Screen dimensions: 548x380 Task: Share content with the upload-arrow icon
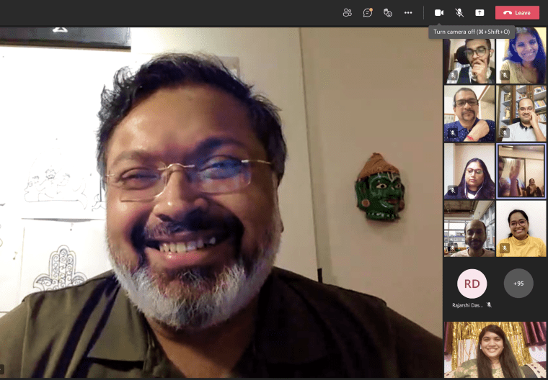(479, 13)
